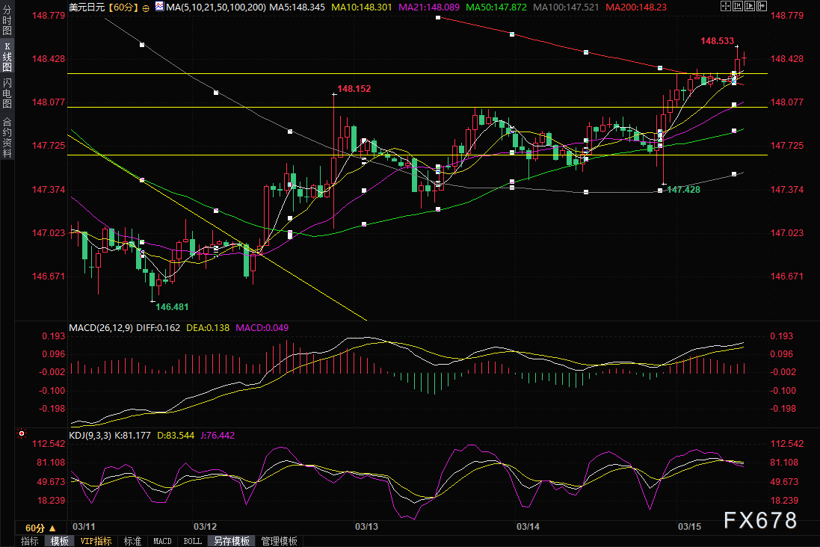Switch to 闪电图 view in sidebar

(x=7, y=93)
